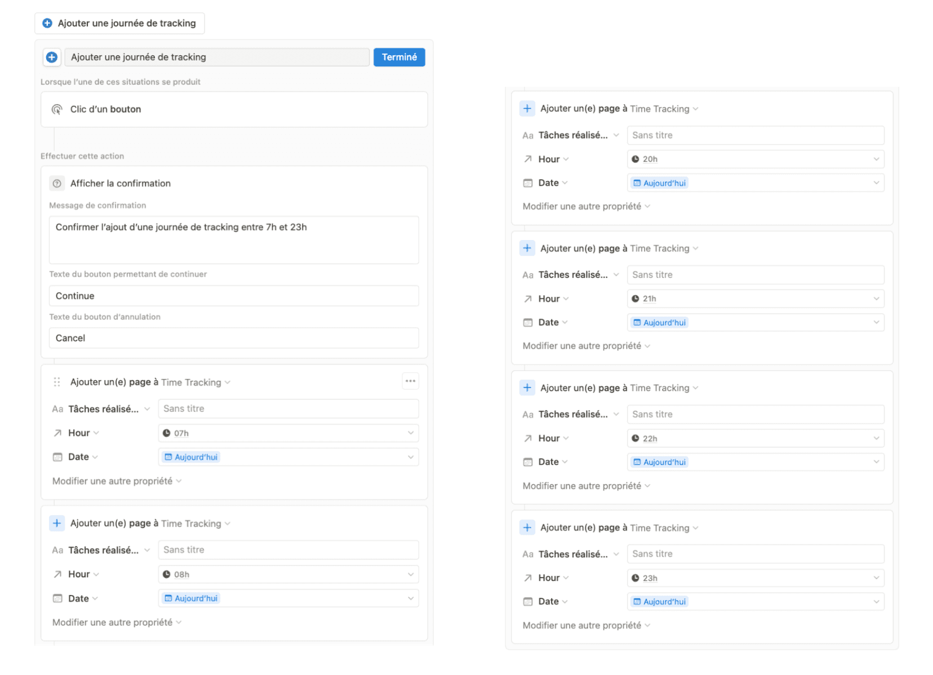Open the Date value dropdown in the 07h block
This screenshot has height=675, width=933.
(x=288, y=457)
